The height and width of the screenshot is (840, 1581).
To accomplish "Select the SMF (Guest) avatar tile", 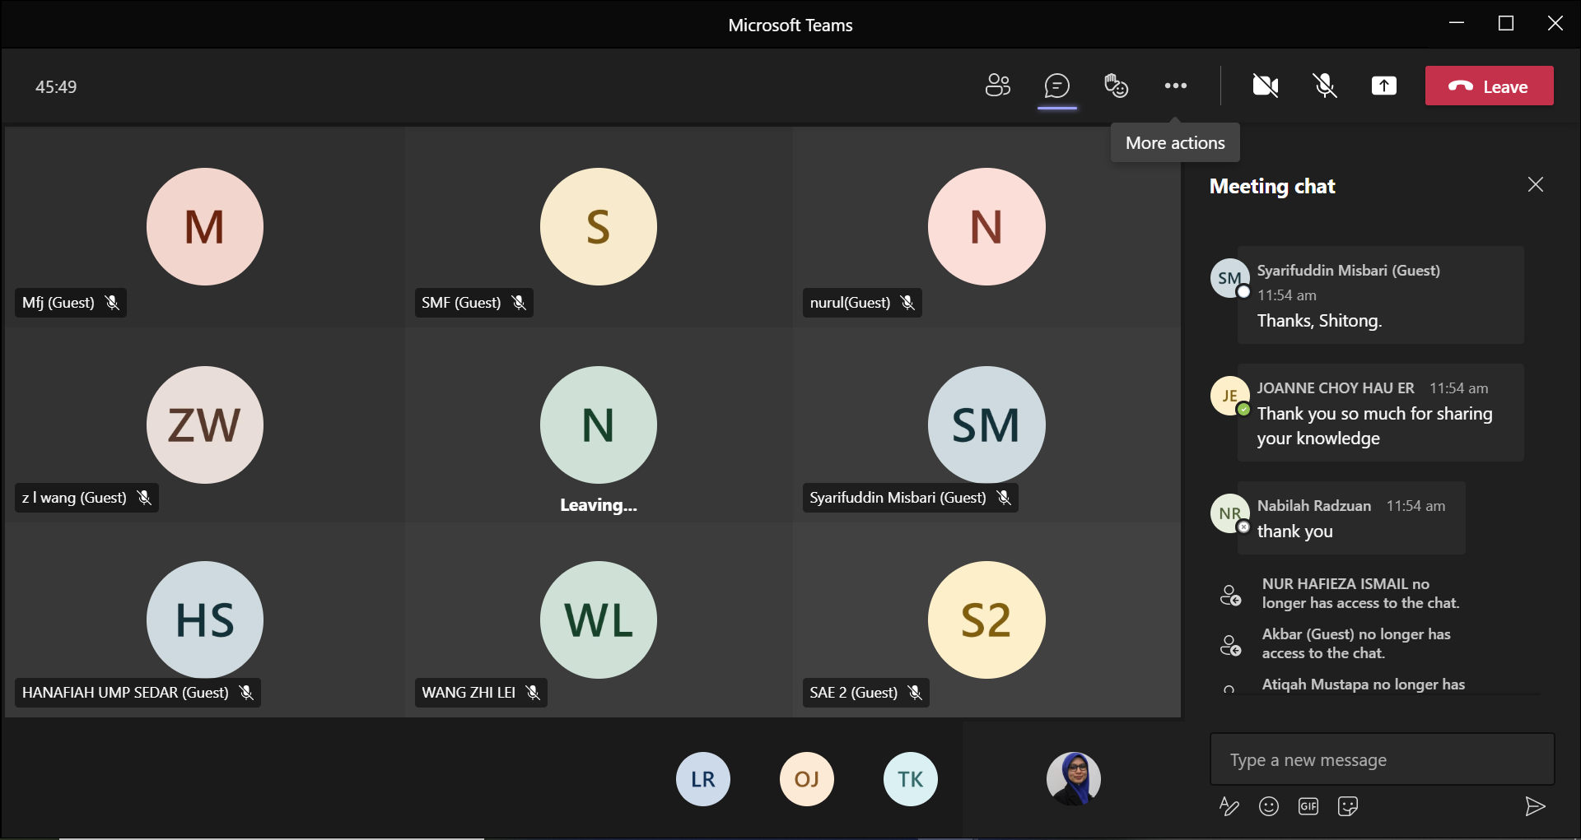I will click(599, 225).
